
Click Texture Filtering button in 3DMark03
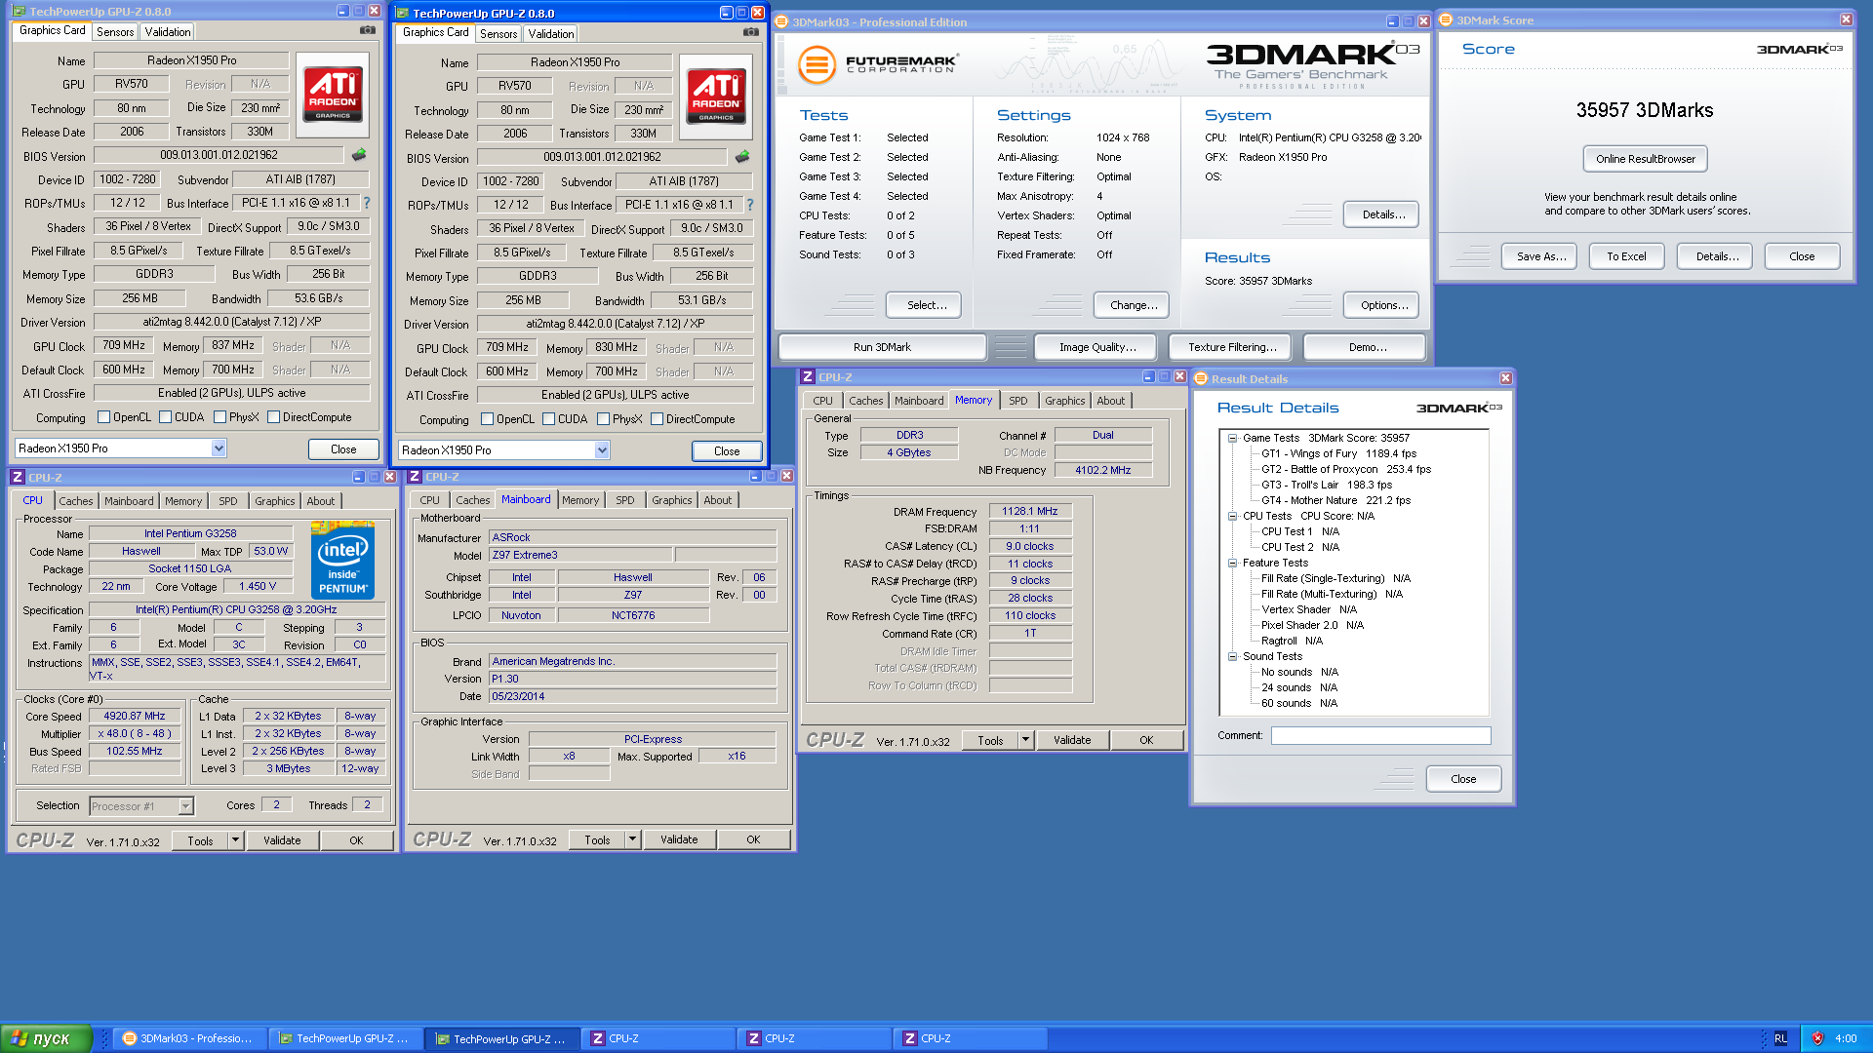click(1231, 347)
